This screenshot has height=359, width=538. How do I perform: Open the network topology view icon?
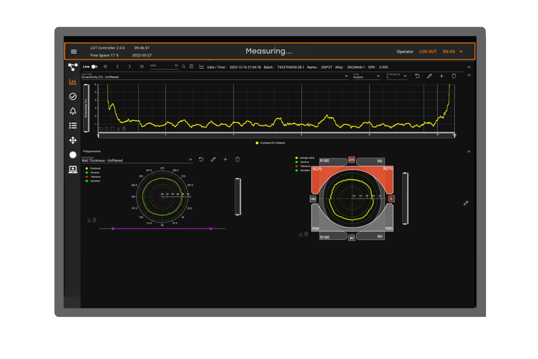coord(73,67)
